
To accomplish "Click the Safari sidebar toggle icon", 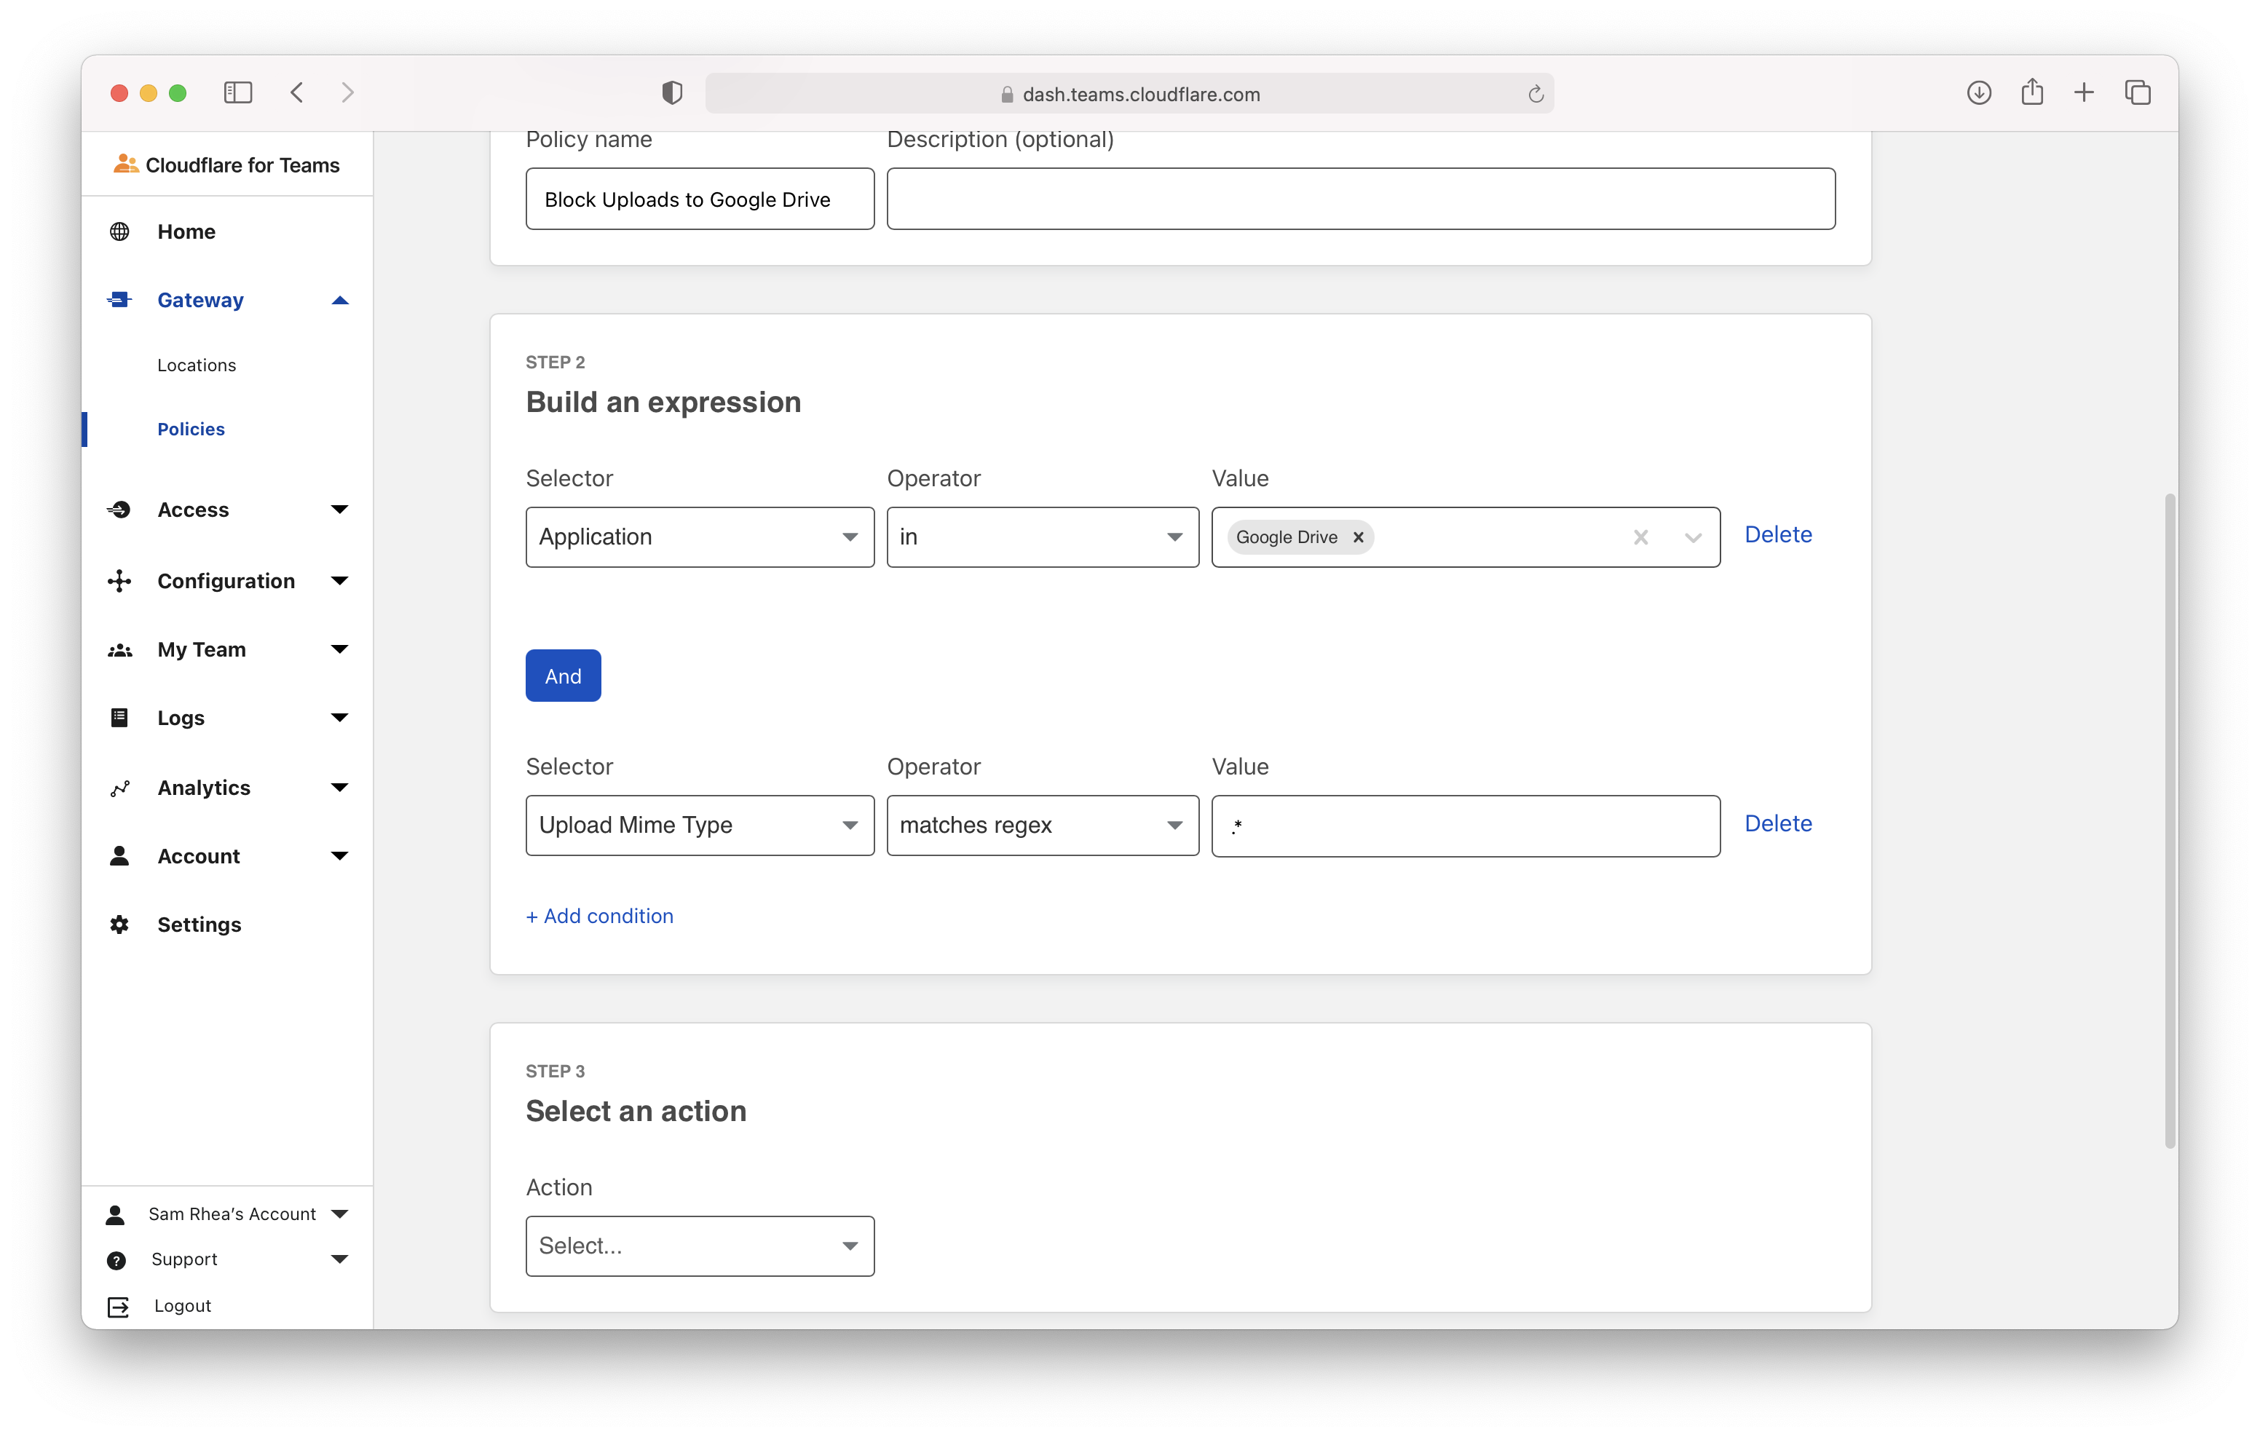I will pyautogui.click(x=238, y=93).
